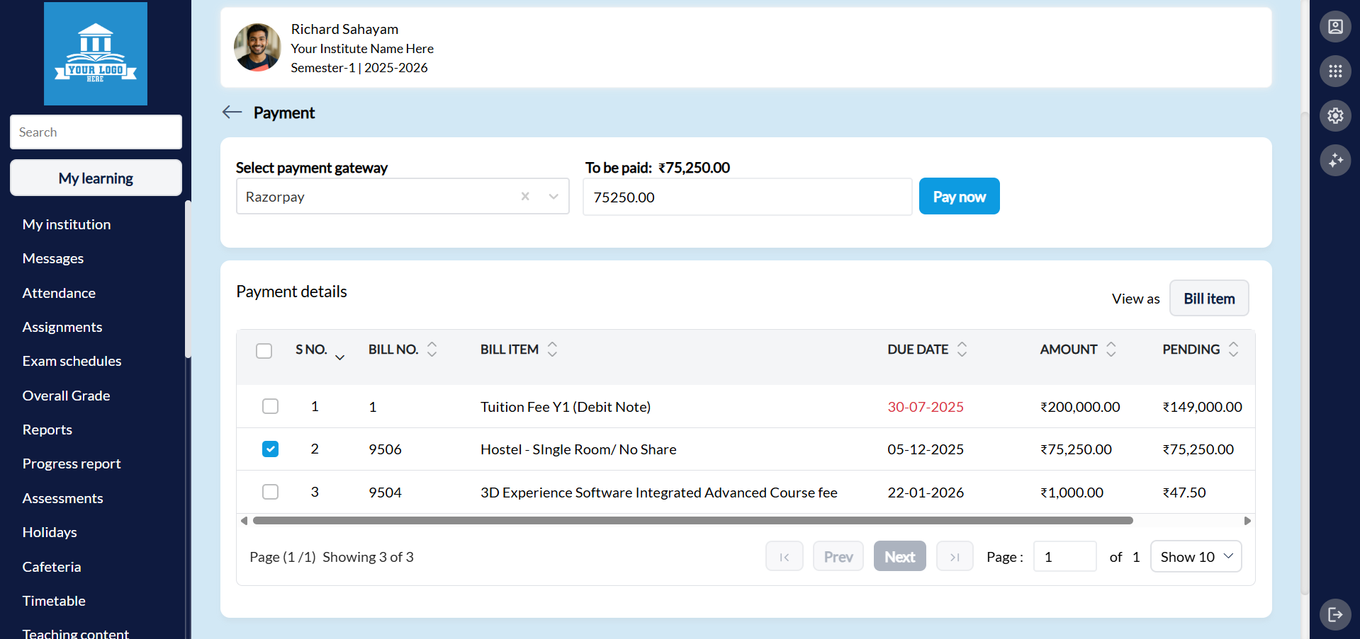Click the My learning button
Screen dimensions: 1360x639
click(96, 178)
